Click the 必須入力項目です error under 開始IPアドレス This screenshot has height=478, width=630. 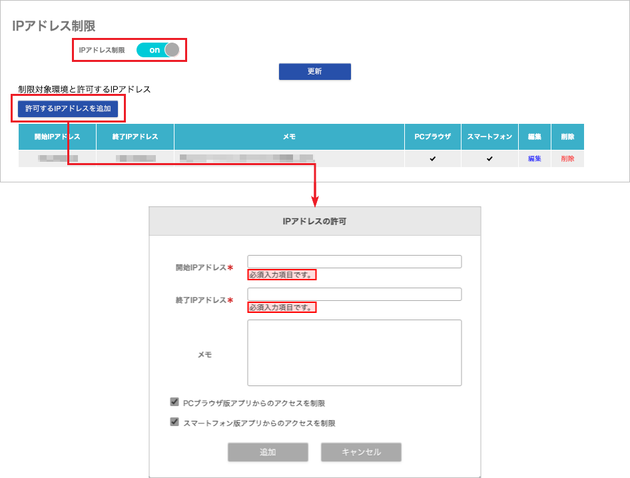(x=282, y=275)
